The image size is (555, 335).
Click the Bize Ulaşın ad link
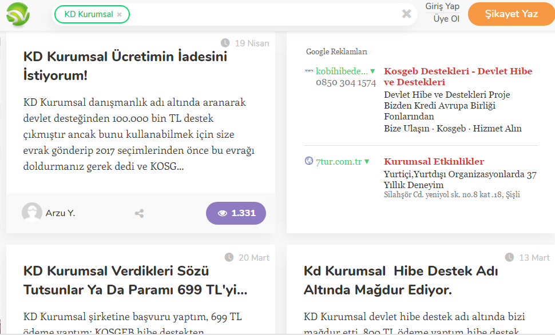pos(407,129)
